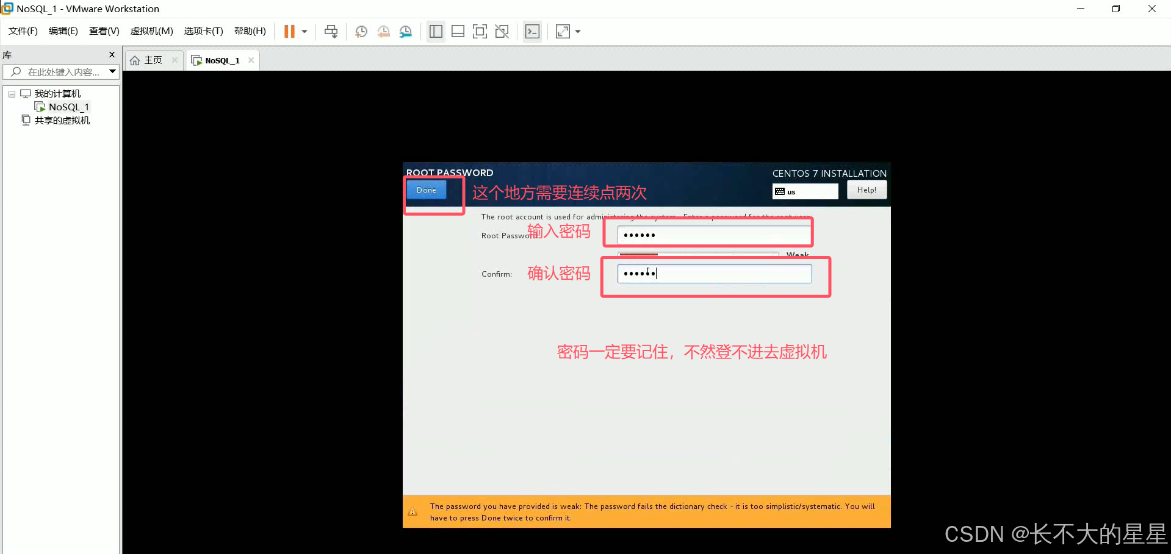Click the VMware Workstation title bar icon

click(7, 9)
